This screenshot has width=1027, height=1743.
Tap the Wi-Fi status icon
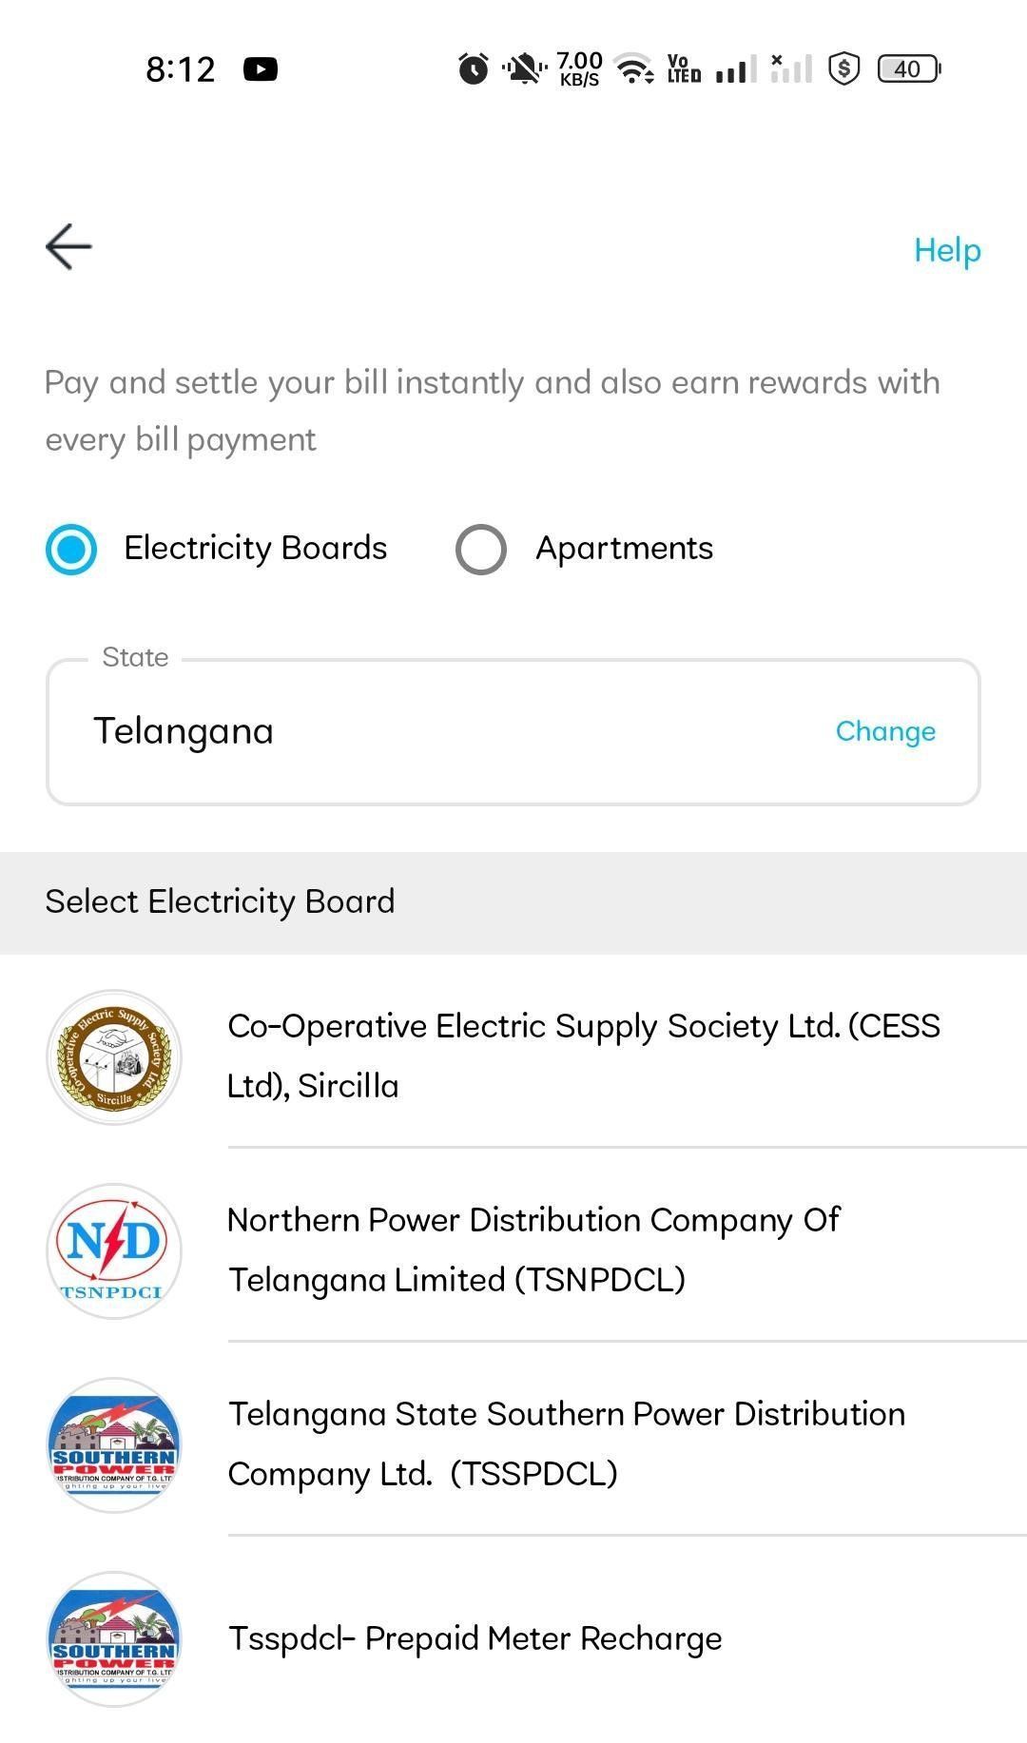tap(633, 68)
